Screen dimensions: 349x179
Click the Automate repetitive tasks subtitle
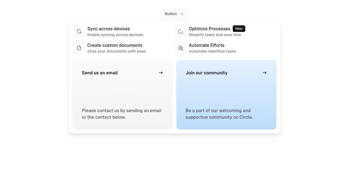coord(212,51)
